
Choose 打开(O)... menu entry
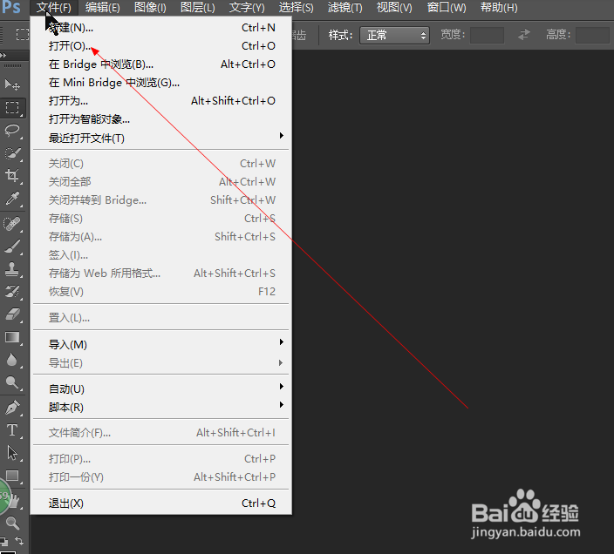coord(161,46)
